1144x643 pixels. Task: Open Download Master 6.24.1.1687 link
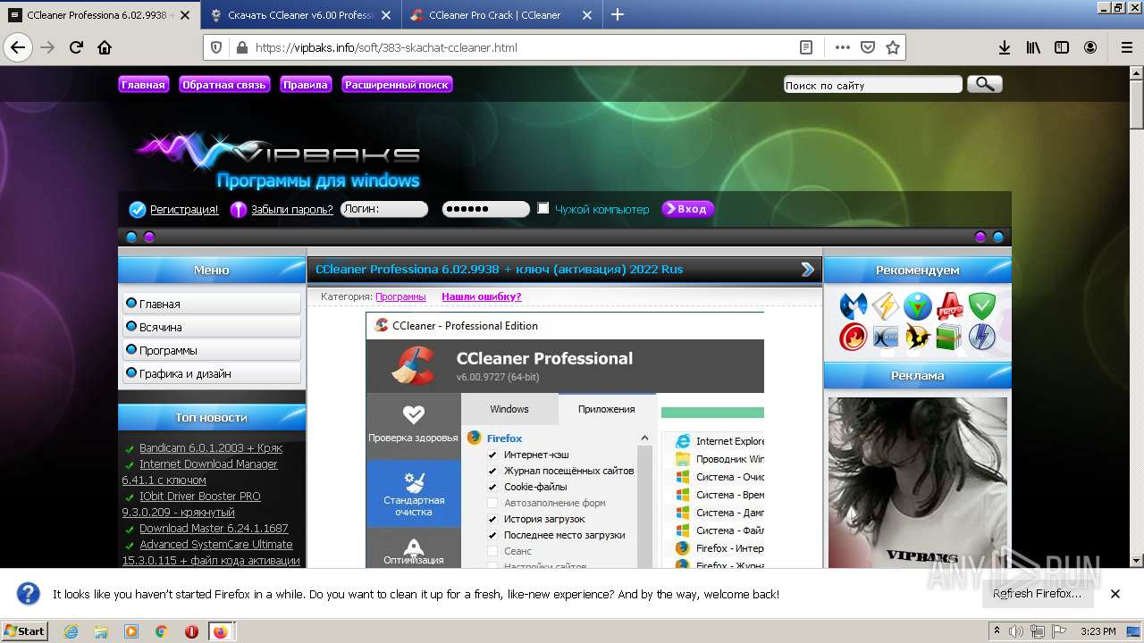click(214, 529)
